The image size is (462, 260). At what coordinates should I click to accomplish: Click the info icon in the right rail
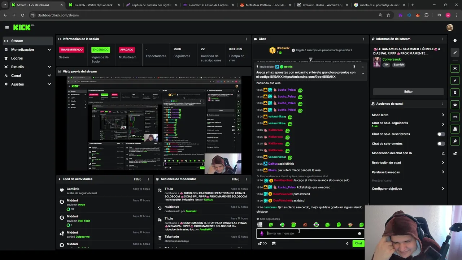[455, 40]
